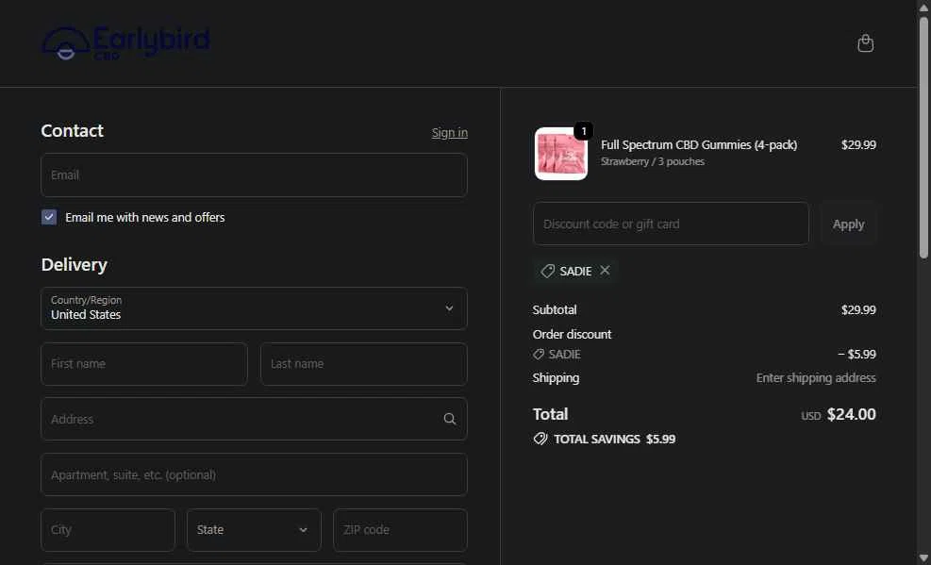
Task: Click the quantity badge on product image
Action: coord(584,130)
